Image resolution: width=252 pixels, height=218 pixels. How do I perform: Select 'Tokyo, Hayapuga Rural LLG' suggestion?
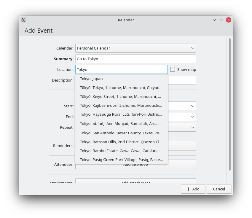point(121,114)
